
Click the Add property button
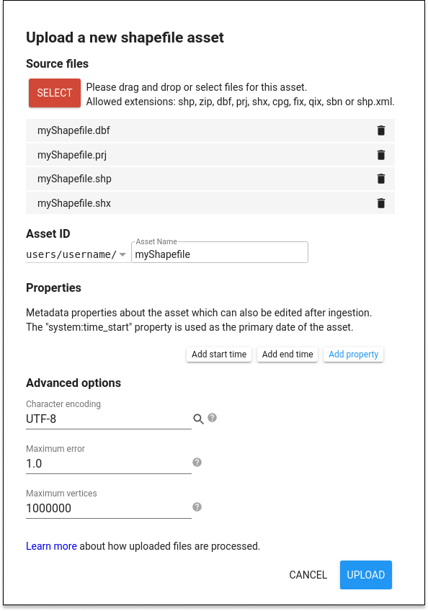pos(354,354)
